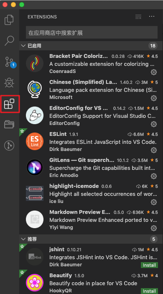Clear extensions search results icon
This screenshot has height=294, width=163.
(x=138, y=17)
